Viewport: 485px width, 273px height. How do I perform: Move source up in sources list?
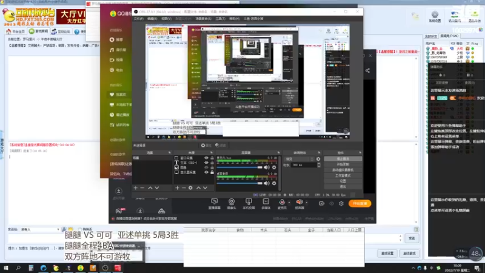pyautogui.click(x=198, y=188)
